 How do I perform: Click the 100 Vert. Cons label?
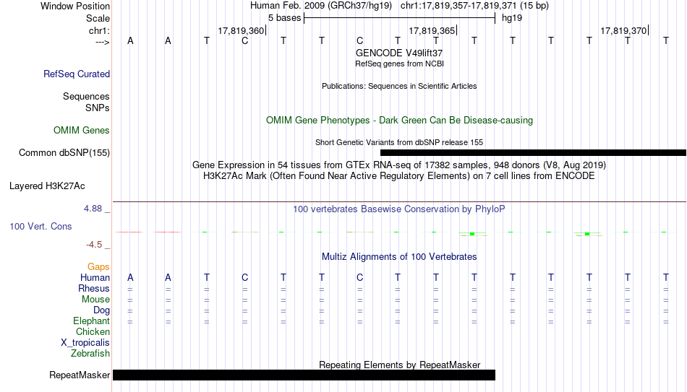tap(40, 226)
